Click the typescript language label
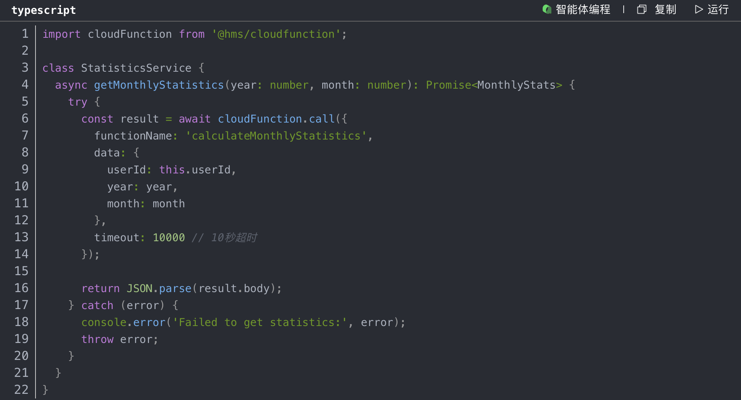 point(44,10)
